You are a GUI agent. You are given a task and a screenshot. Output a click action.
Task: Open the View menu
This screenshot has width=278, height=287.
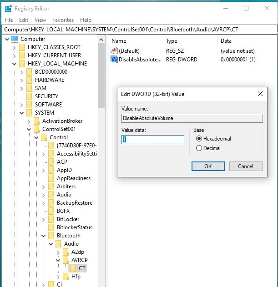(x=40, y=20)
